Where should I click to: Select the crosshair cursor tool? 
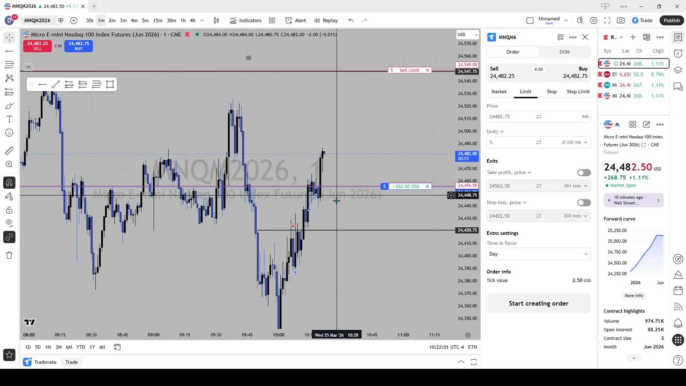click(x=9, y=38)
